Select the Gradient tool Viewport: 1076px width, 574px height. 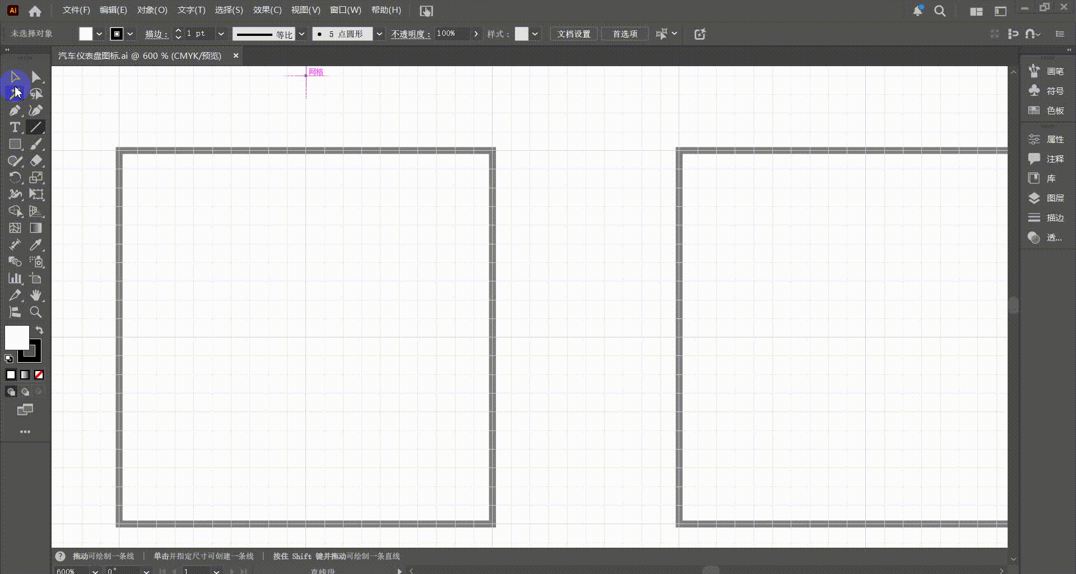tap(36, 228)
